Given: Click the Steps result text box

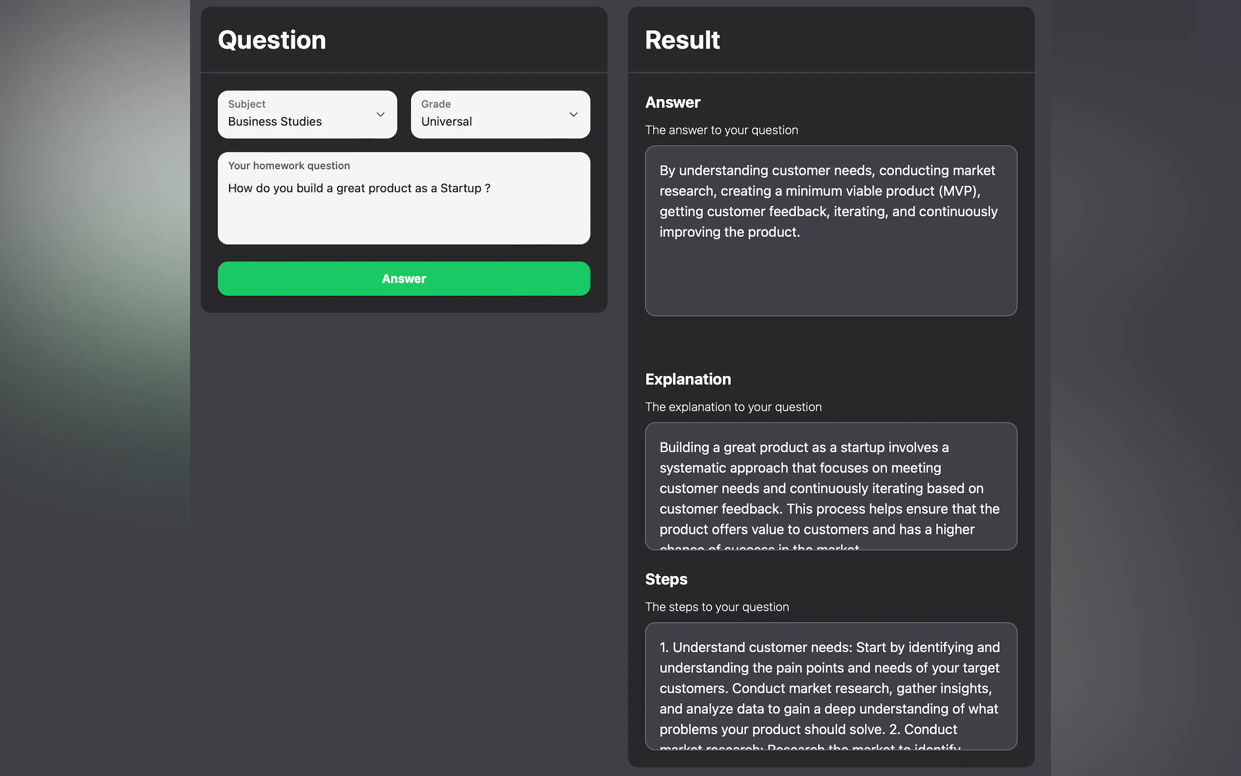Looking at the screenshot, I should [831, 686].
